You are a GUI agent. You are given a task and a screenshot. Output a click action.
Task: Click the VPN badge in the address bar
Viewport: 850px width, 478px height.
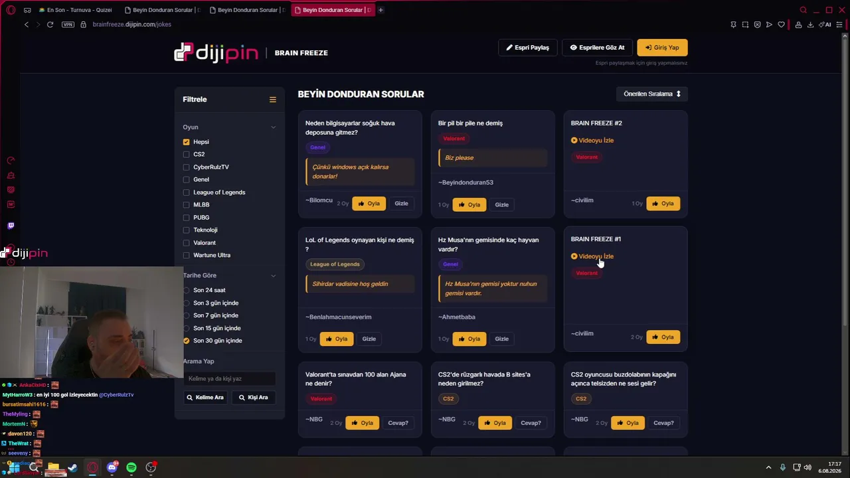pyautogui.click(x=68, y=25)
